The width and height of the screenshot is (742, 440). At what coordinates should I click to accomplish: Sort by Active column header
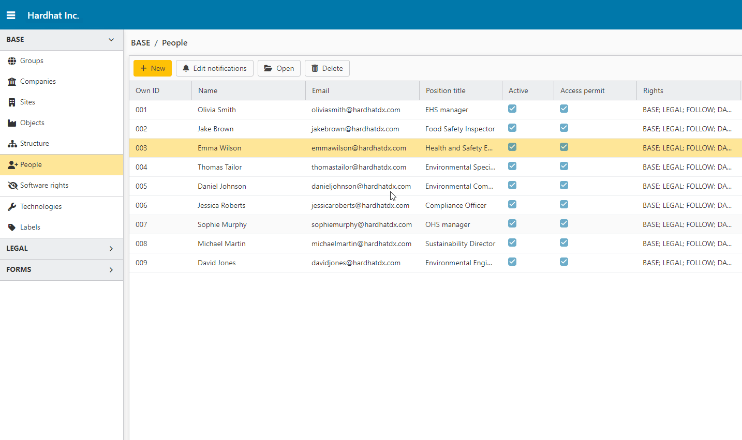pos(528,90)
